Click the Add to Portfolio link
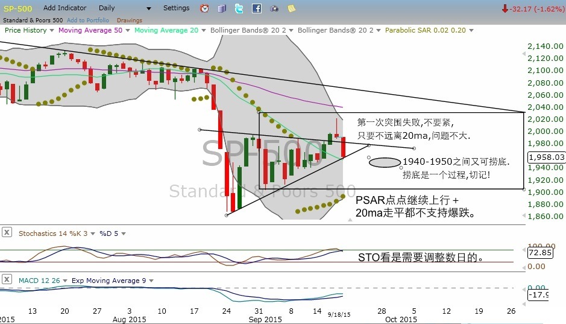Screen dimensions: 566x324 coord(88,21)
